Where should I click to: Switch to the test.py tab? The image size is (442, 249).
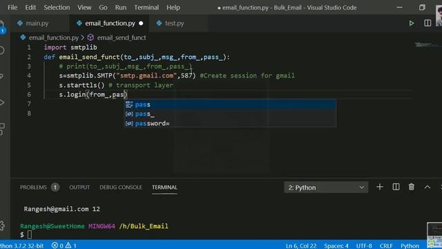click(x=174, y=24)
